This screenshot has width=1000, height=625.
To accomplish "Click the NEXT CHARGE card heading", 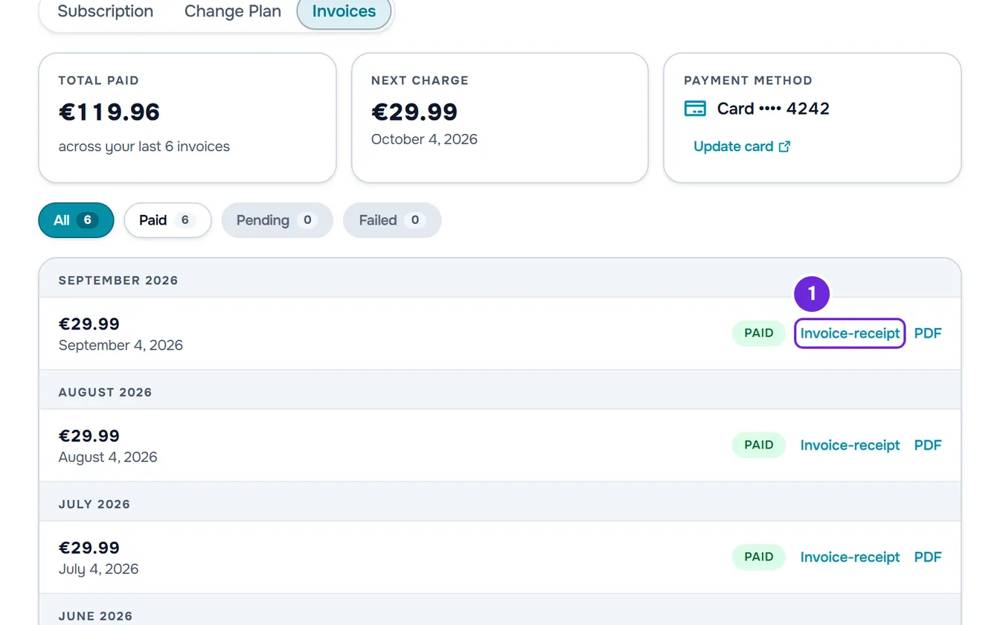I will 420,80.
